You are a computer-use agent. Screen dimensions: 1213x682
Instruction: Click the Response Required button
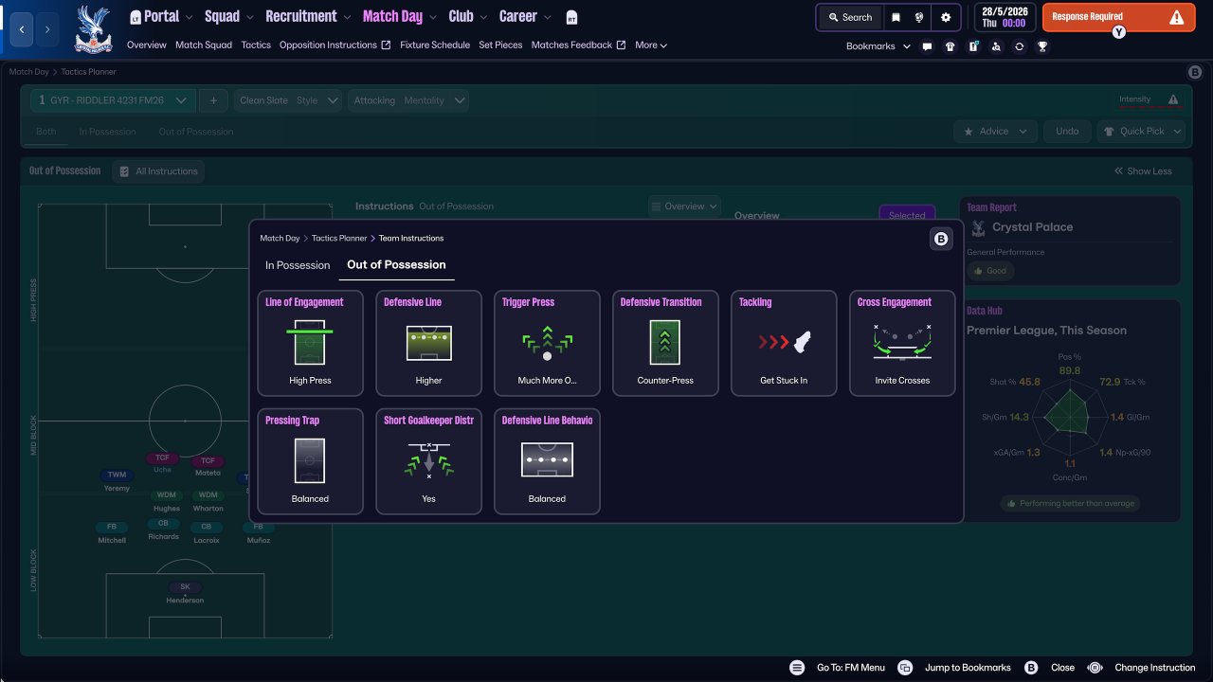pos(1118,17)
